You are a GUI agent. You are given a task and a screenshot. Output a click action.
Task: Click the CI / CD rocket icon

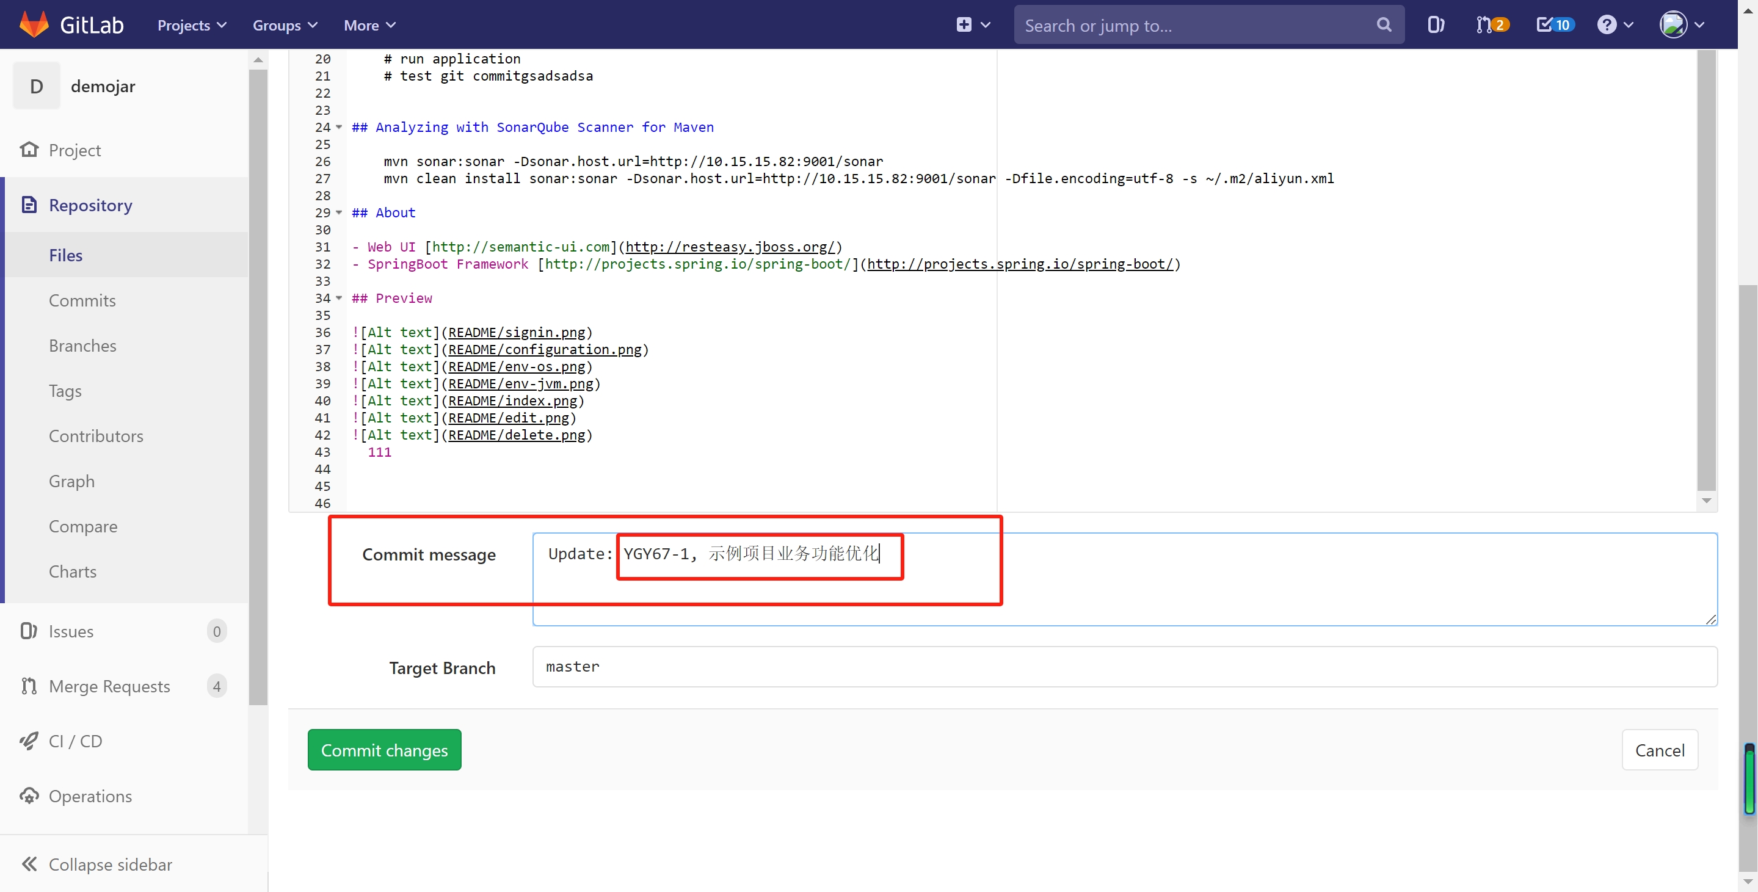click(29, 741)
